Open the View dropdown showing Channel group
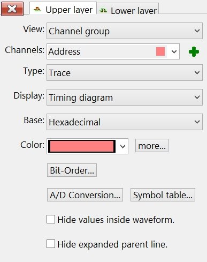This screenshot has height=262, width=207. coord(125,31)
